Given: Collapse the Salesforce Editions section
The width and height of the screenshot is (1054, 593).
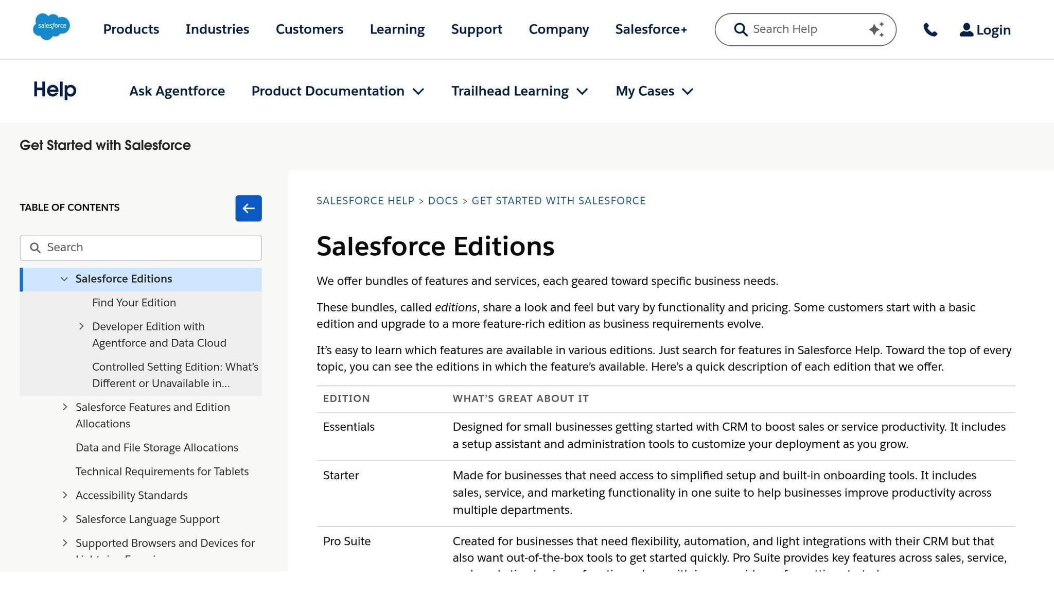Looking at the screenshot, I should tap(64, 279).
